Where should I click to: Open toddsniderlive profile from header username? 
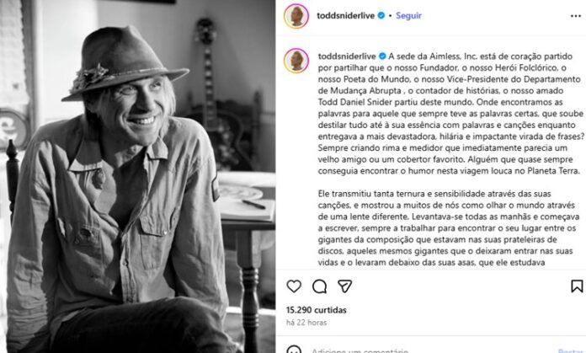pyautogui.click(x=346, y=16)
